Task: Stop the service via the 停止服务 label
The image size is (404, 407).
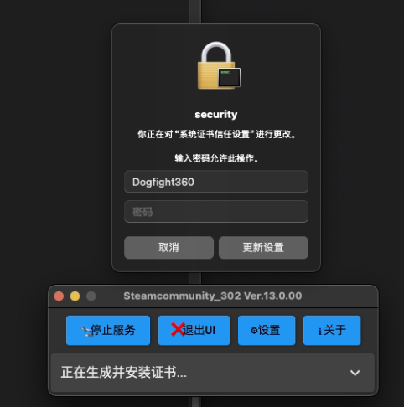Action: tap(113, 330)
